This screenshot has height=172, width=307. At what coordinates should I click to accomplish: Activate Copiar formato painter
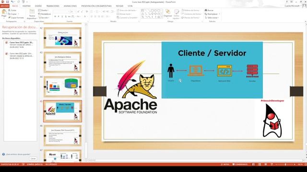click(16, 18)
